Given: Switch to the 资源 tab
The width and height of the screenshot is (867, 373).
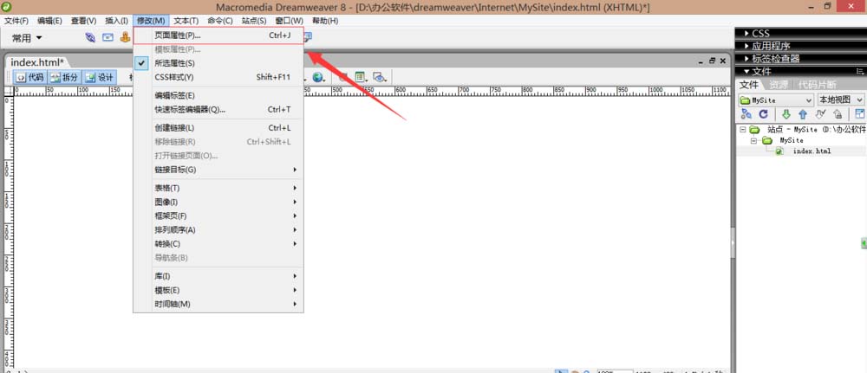Looking at the screenshot, I should [x=779, y=85].
